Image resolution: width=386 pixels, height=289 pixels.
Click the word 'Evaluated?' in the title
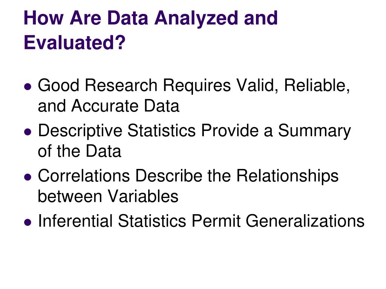click(x=75, y=43)
